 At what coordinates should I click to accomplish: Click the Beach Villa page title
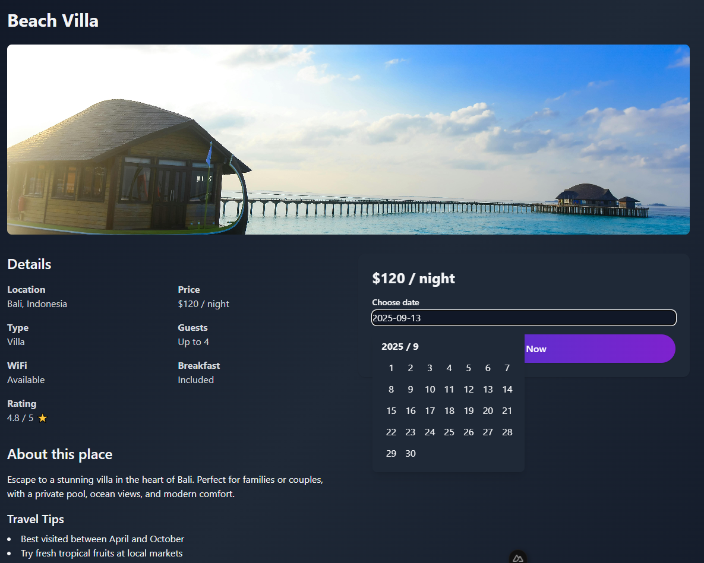[x=53, y=21]
